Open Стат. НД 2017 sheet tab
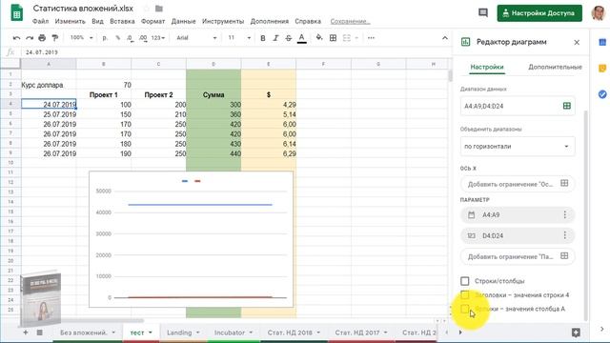 [x=357, y=333]
